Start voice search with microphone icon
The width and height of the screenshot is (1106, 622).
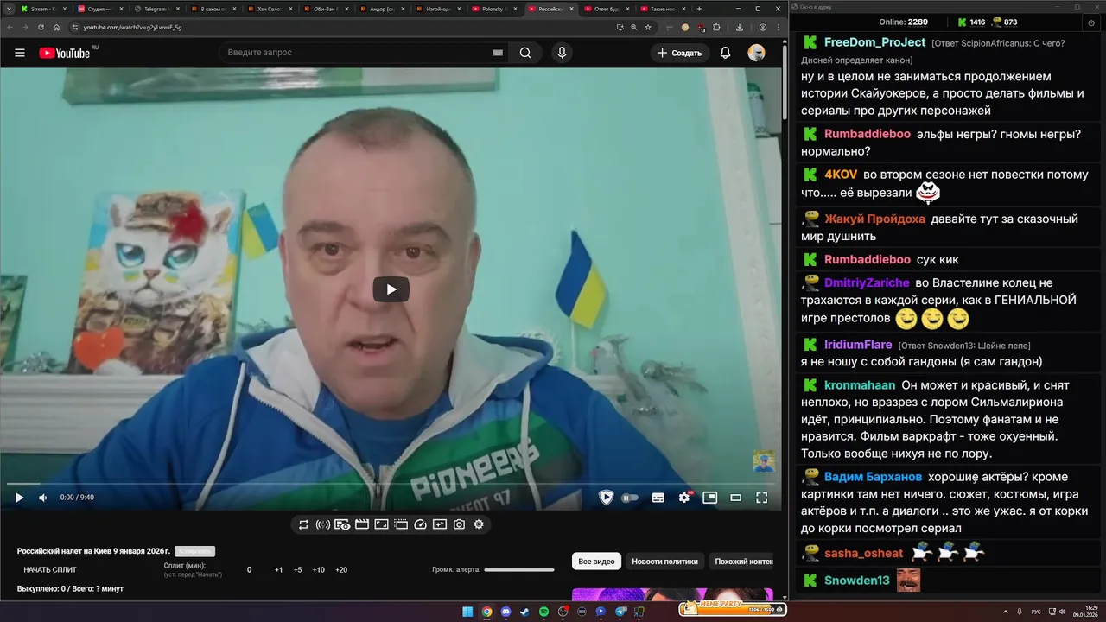563,53
